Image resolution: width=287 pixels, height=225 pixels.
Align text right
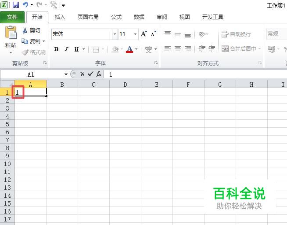188,49
